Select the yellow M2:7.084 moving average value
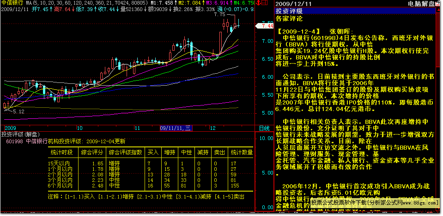 (190, 3)
